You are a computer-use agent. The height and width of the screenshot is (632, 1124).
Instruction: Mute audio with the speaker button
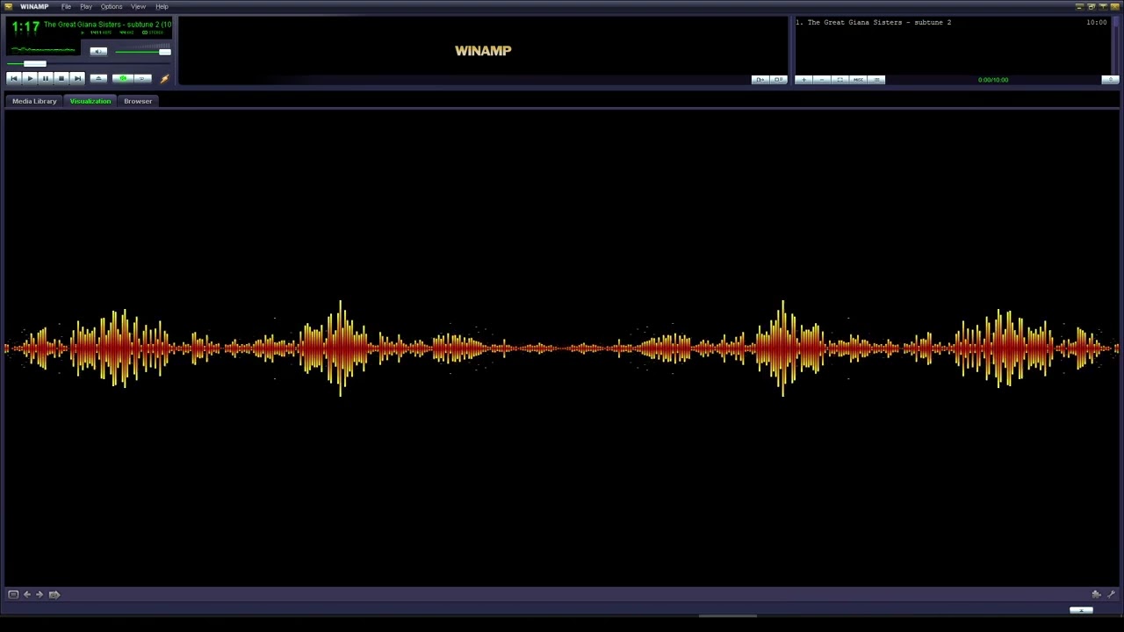[98, 51]
